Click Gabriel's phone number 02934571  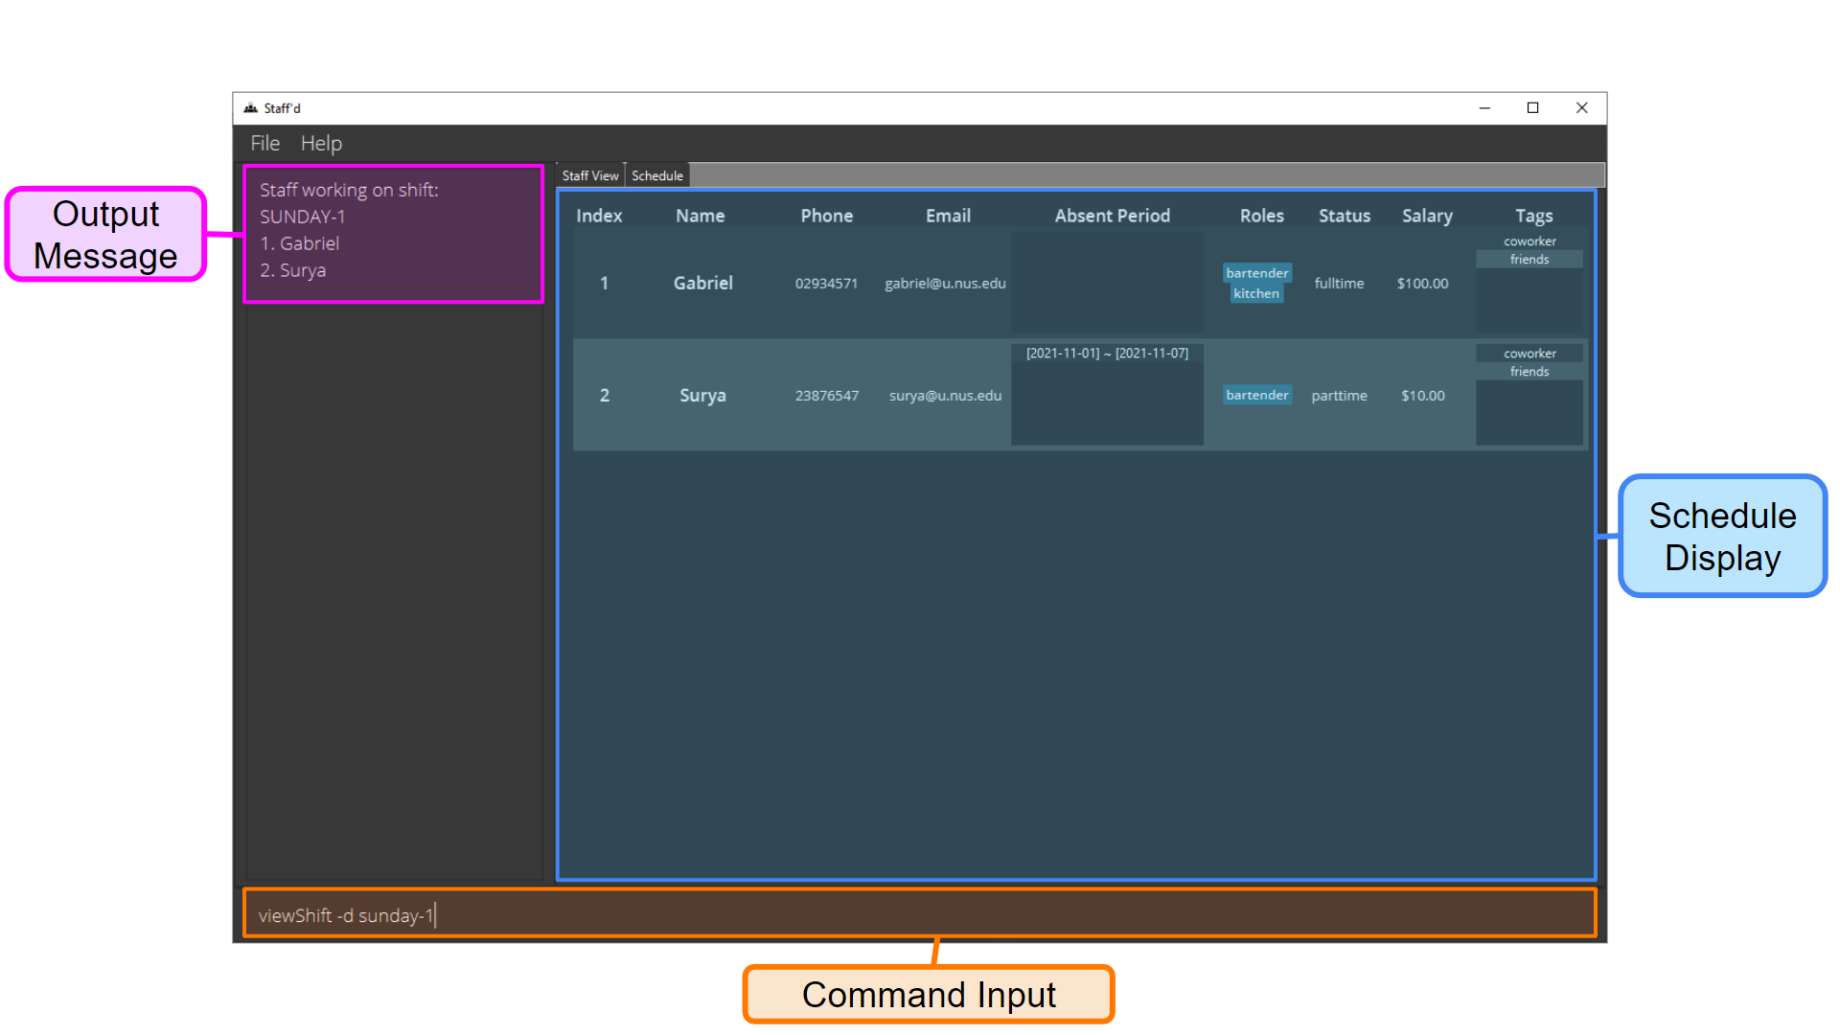point(826,284)
